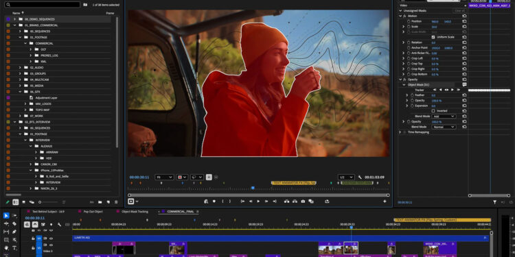Click violet label swatch of 00_DEMO_SEQUENCES
The height and width of the screenshot is (257, 515).
[8, 19]
